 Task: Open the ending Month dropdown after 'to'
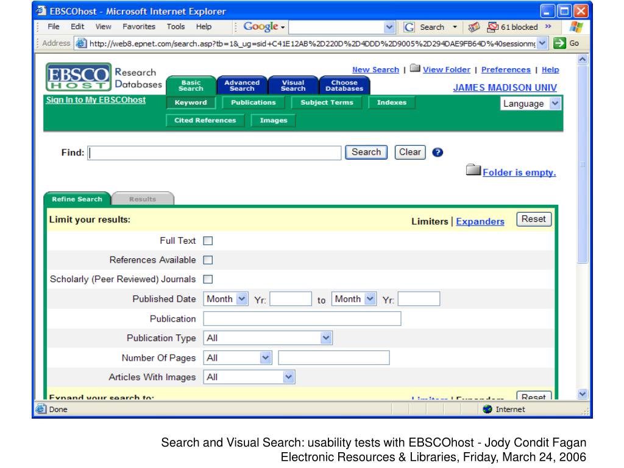[x=354, y=299]
